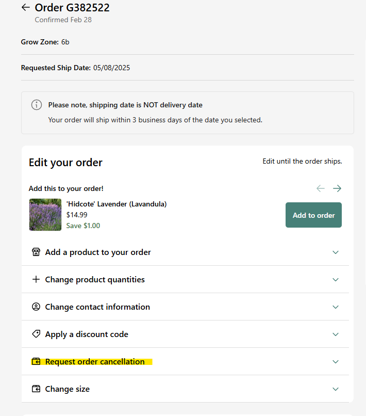Expand Change contact information chevron
Viewport: 366px width, 416px height.
coord(336,307)
